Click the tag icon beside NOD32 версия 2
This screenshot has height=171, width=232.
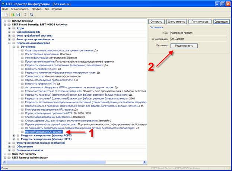click(9, 21)
